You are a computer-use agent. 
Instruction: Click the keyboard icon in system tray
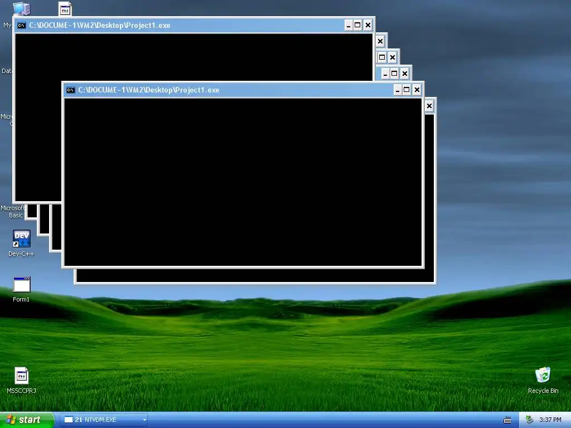(x=507, y=420)
